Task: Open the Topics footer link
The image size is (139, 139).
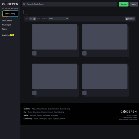Action: coord(50,119)
